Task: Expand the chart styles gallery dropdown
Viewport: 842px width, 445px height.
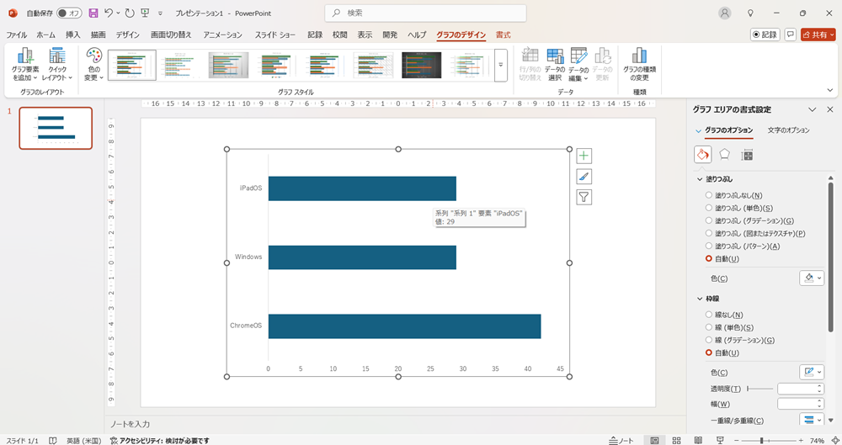Action: [x=500, y=65]
